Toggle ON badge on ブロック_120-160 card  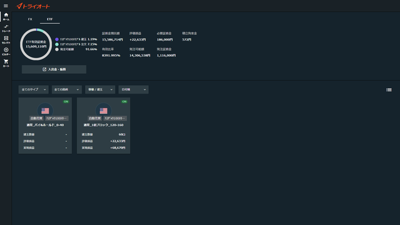click(124, 101)
